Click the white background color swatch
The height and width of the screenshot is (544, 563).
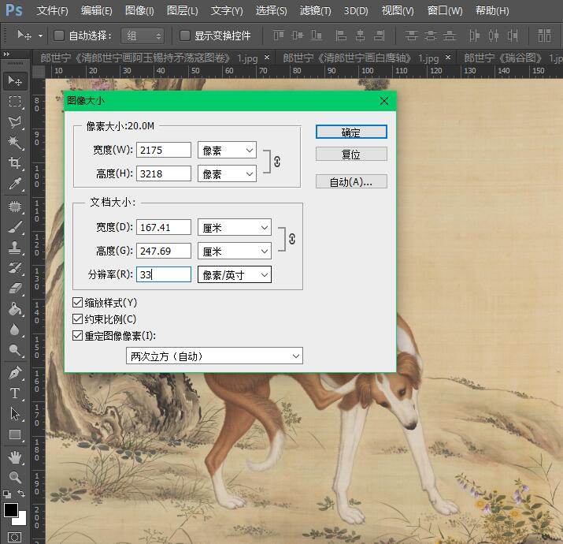click(x=21, y=520)
